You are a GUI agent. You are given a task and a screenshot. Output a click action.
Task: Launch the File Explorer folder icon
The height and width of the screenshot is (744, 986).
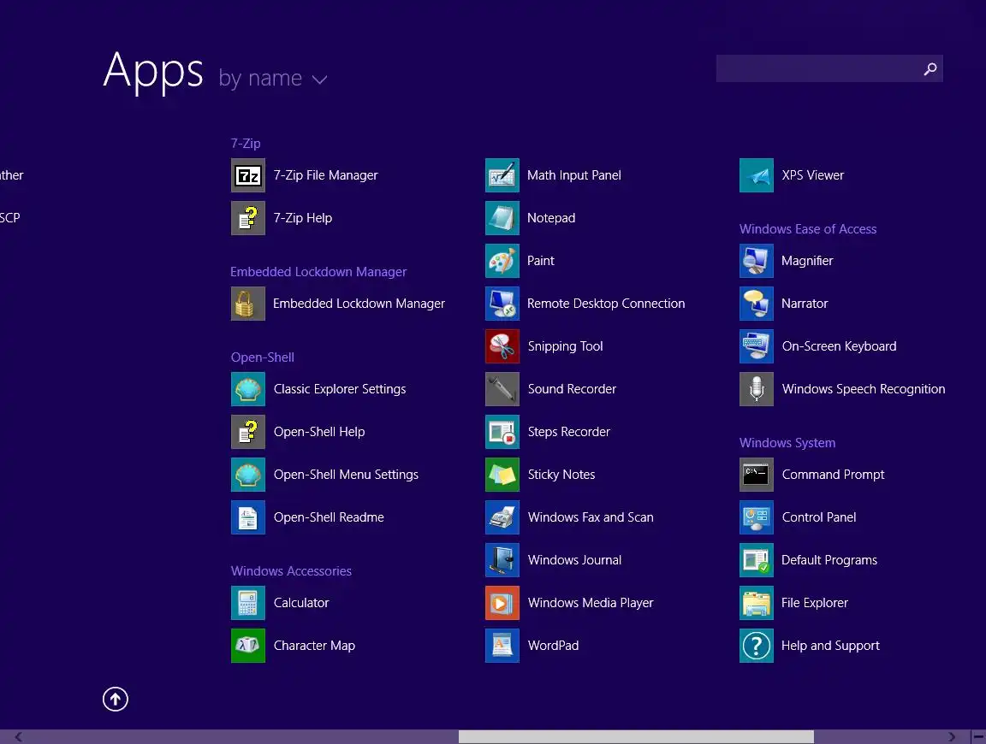757,603
